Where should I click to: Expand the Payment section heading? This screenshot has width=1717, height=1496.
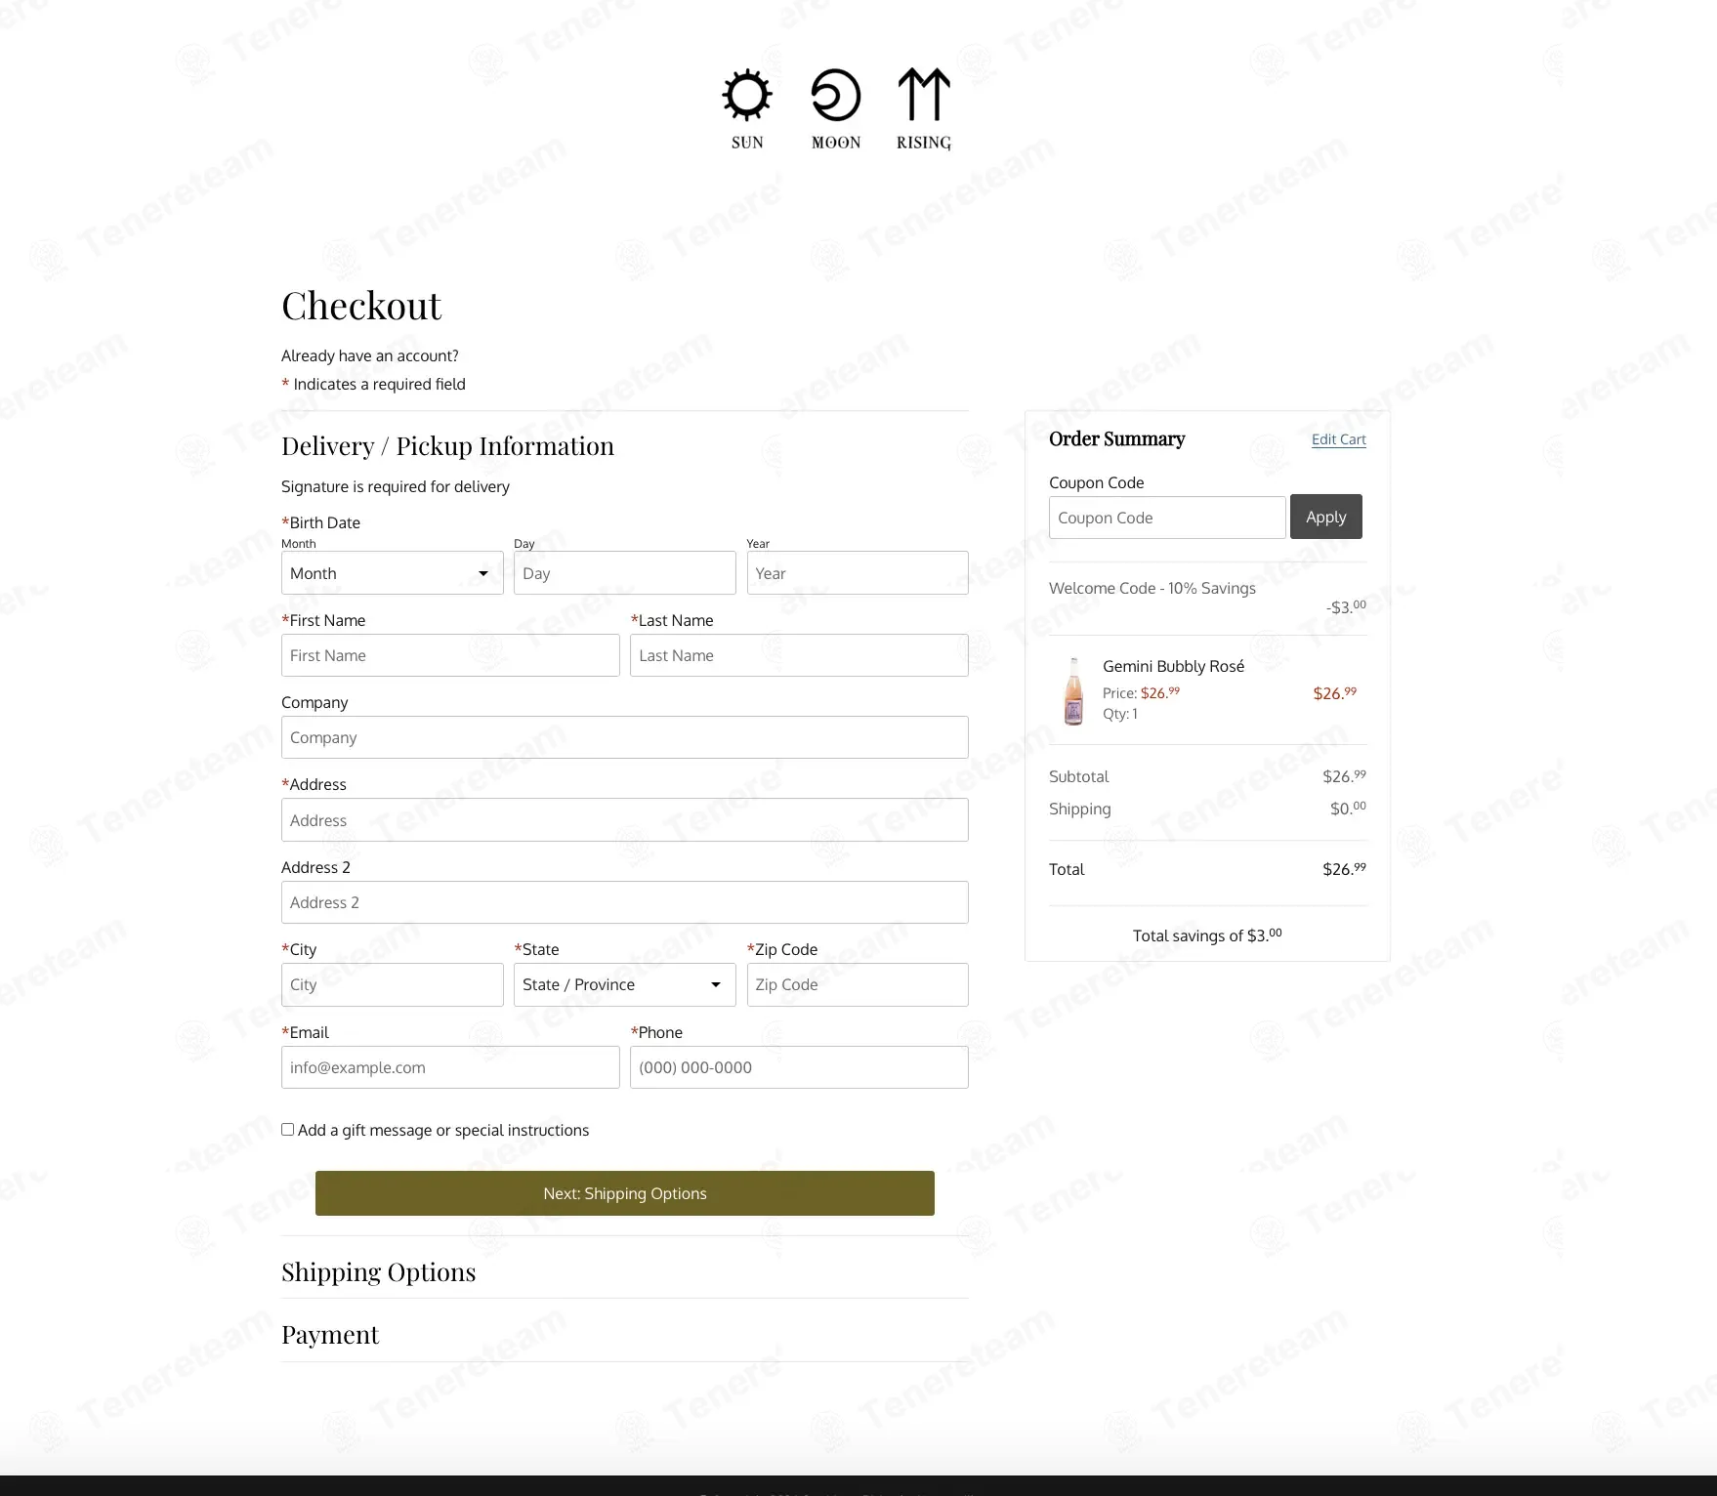point(330,1334)
